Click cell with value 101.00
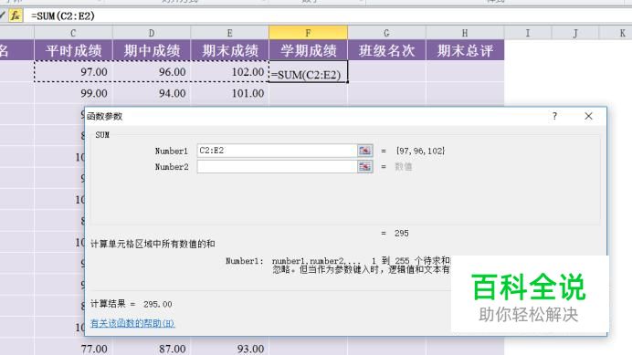 pos(230,93)
